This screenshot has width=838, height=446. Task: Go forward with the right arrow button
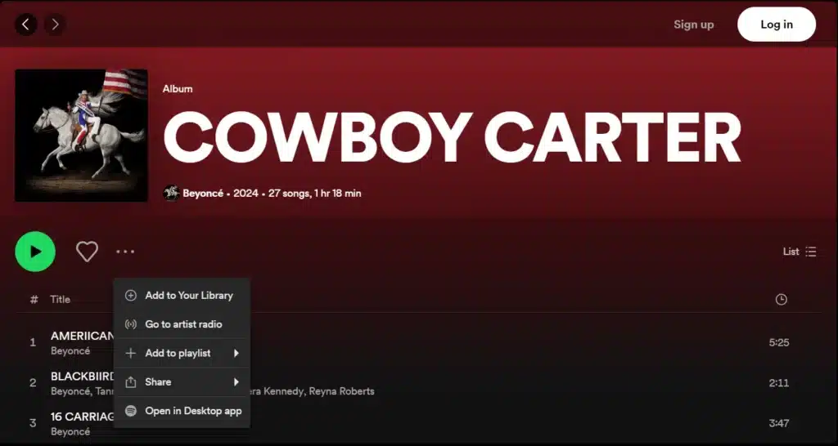(55, 25)
